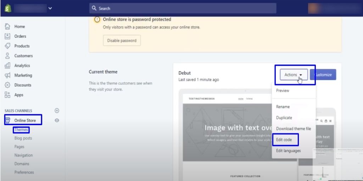Open Blog posts under Online Store
This screenshot has height=181, width=363.
point(23,138)
